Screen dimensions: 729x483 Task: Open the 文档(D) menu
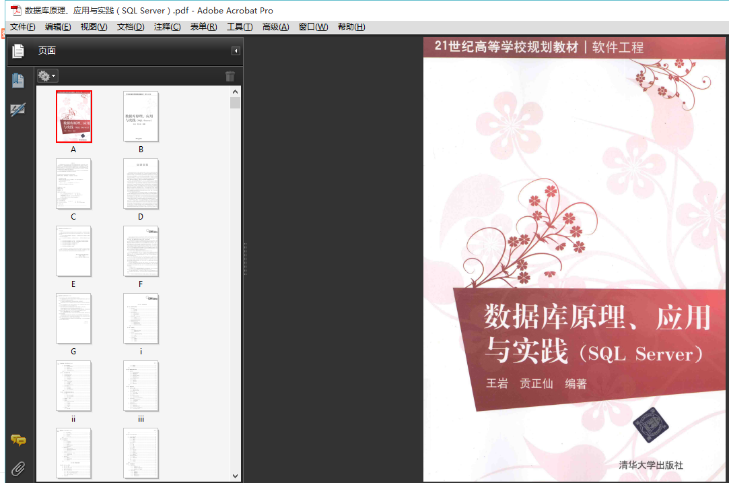pos(131,27)
